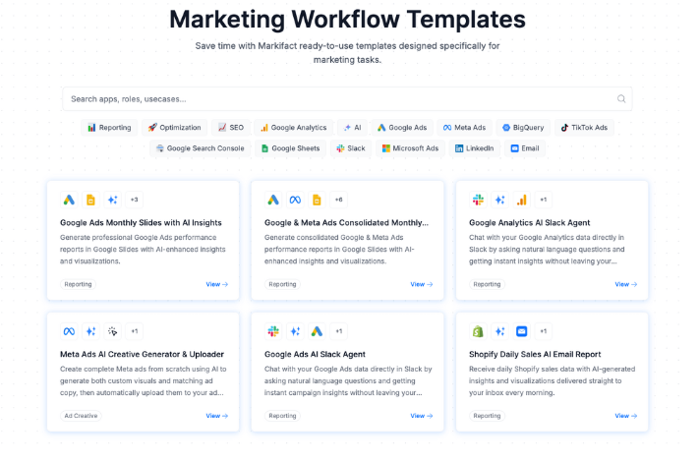Viewport: 699px width, 463px height.
Task: Open View link on Shopify Daily Sales report
Action: [625, 416]
